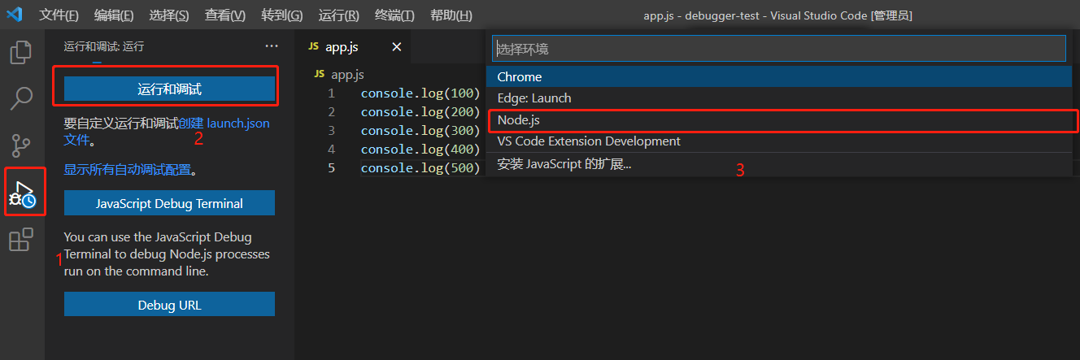Image resolution: width=1080 pixels, height=360 pixels.
Task: Open the 帮助(H) menu
Action: click(451, 15)
